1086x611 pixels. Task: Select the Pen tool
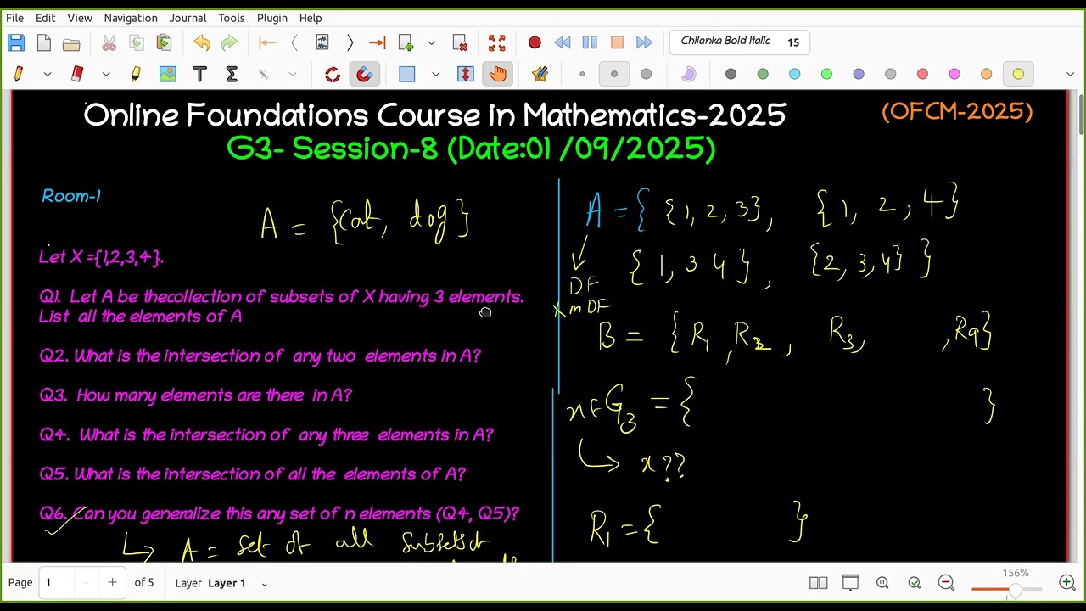pos(19,75)
